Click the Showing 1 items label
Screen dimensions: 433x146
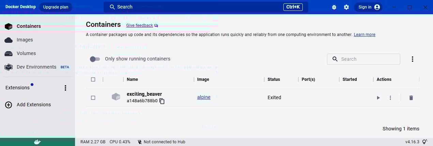(x=401, y=129)
